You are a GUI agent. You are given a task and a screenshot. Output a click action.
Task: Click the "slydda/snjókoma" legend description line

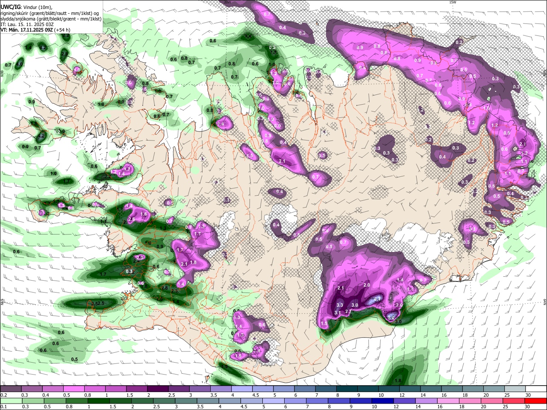click(51, 19)
